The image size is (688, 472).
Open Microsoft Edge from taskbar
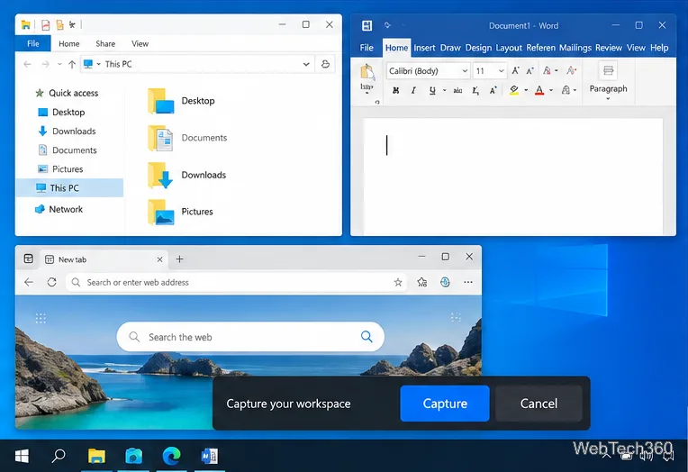[x=172, y=456]
